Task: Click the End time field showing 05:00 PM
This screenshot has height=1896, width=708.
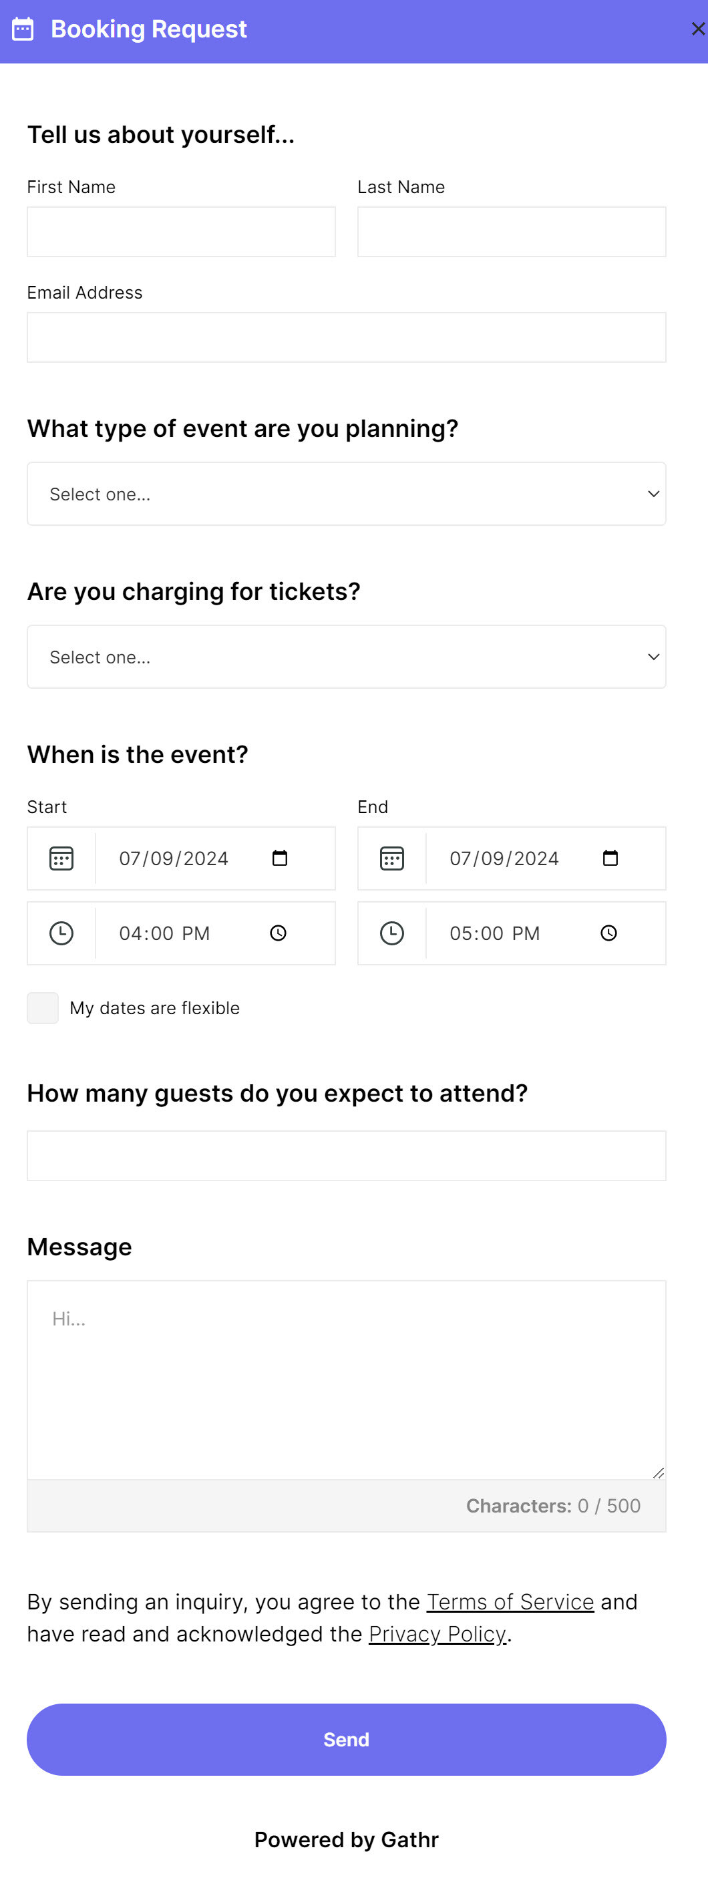Action: [494, 933]
